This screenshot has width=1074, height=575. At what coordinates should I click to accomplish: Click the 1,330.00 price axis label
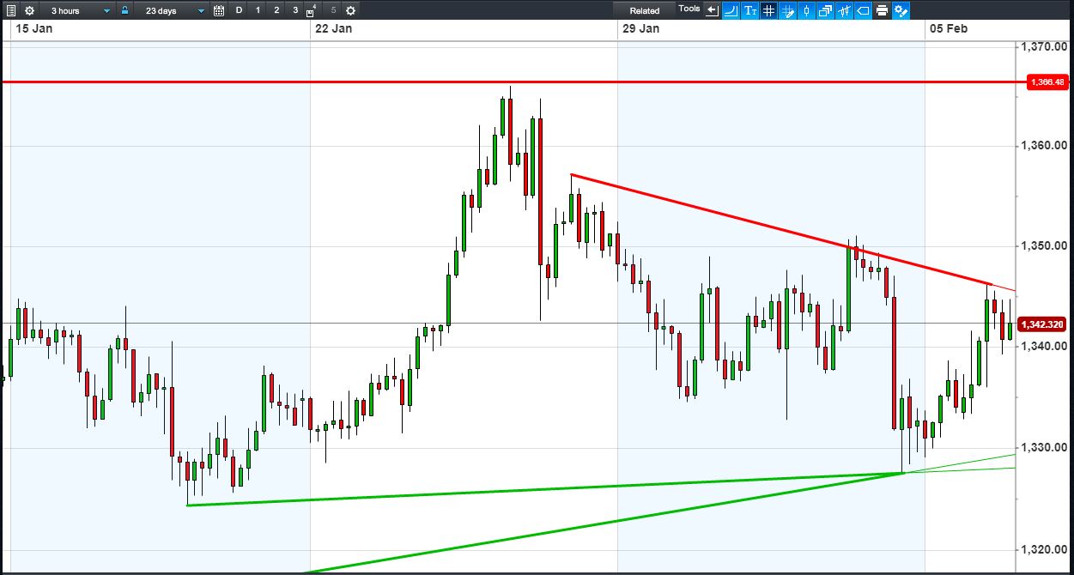tap(1046, 448)
